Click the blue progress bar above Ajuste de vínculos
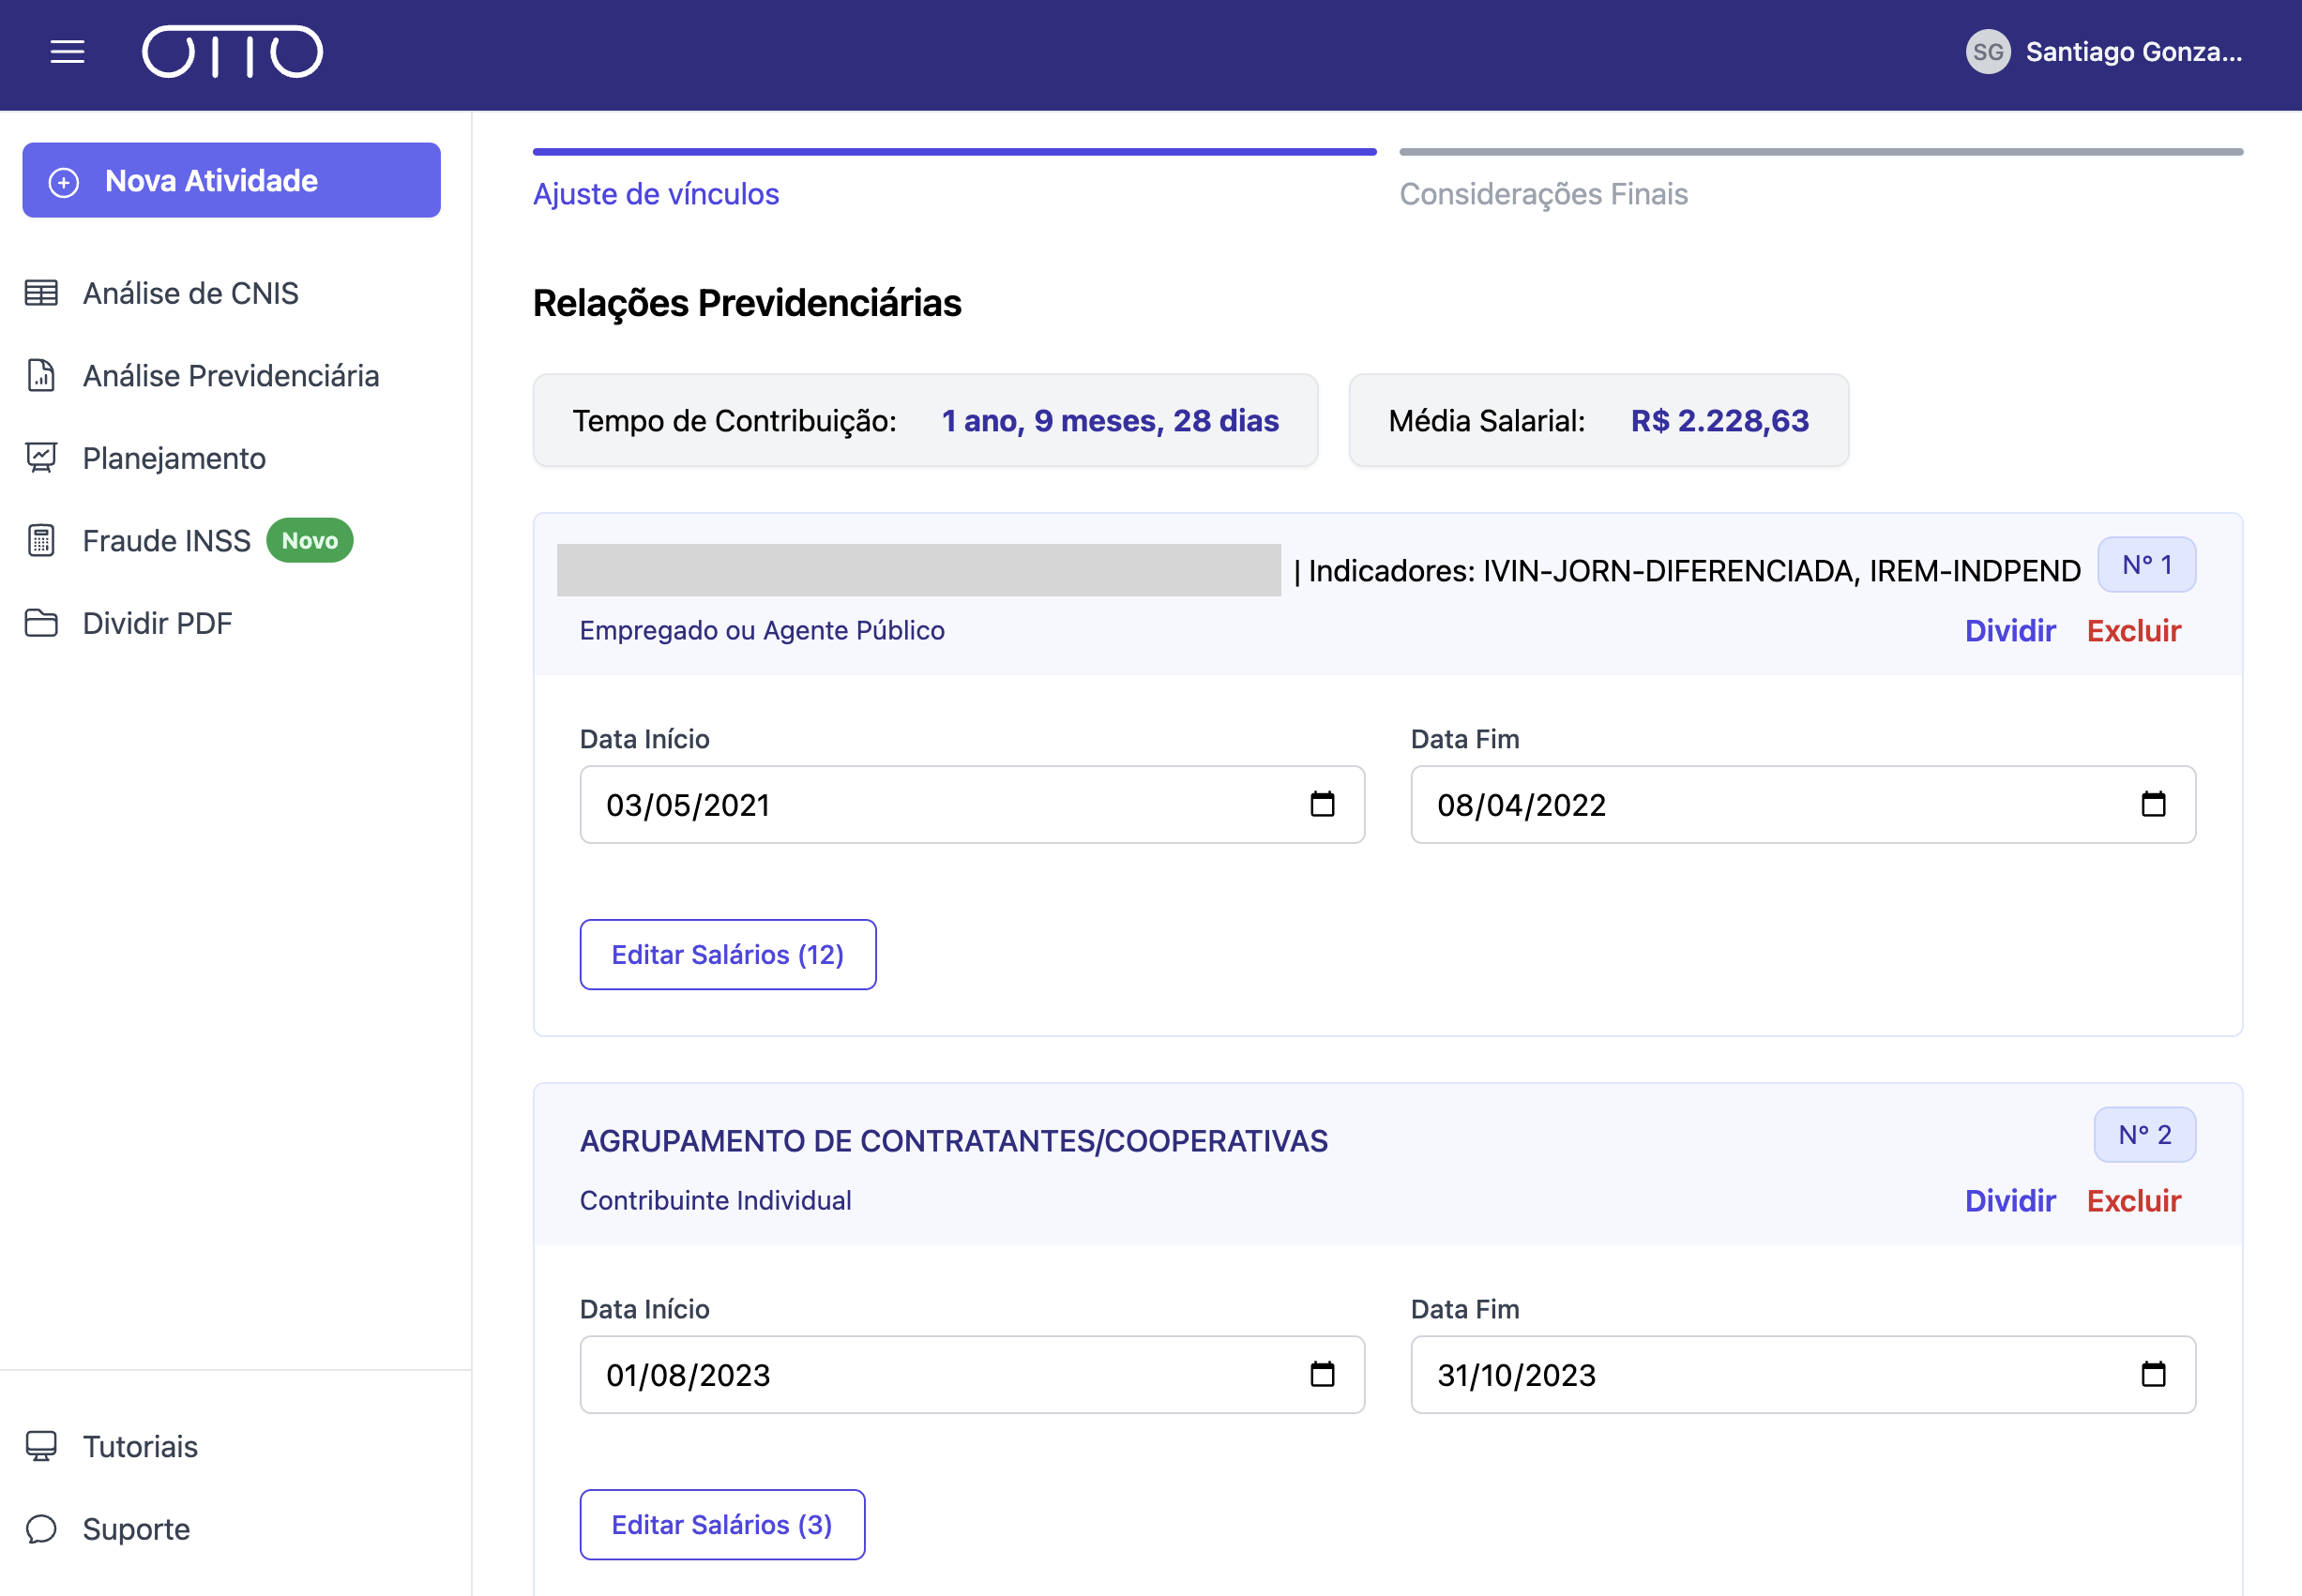2302x1596 pixels. point(954,152)
